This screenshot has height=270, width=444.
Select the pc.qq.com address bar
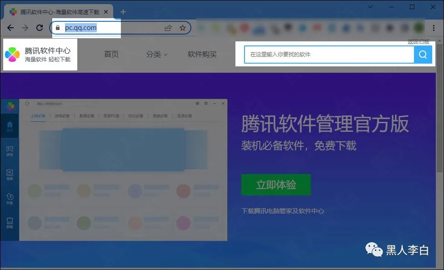(x=120, y=28)
